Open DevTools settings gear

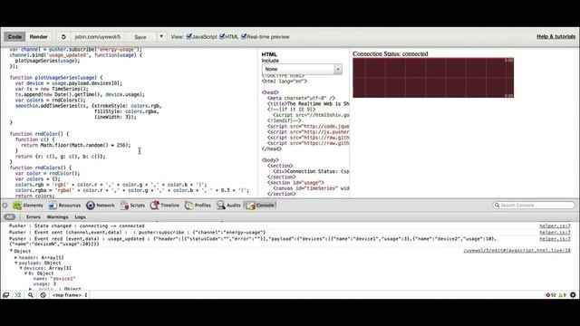click(x=573, y=295)
